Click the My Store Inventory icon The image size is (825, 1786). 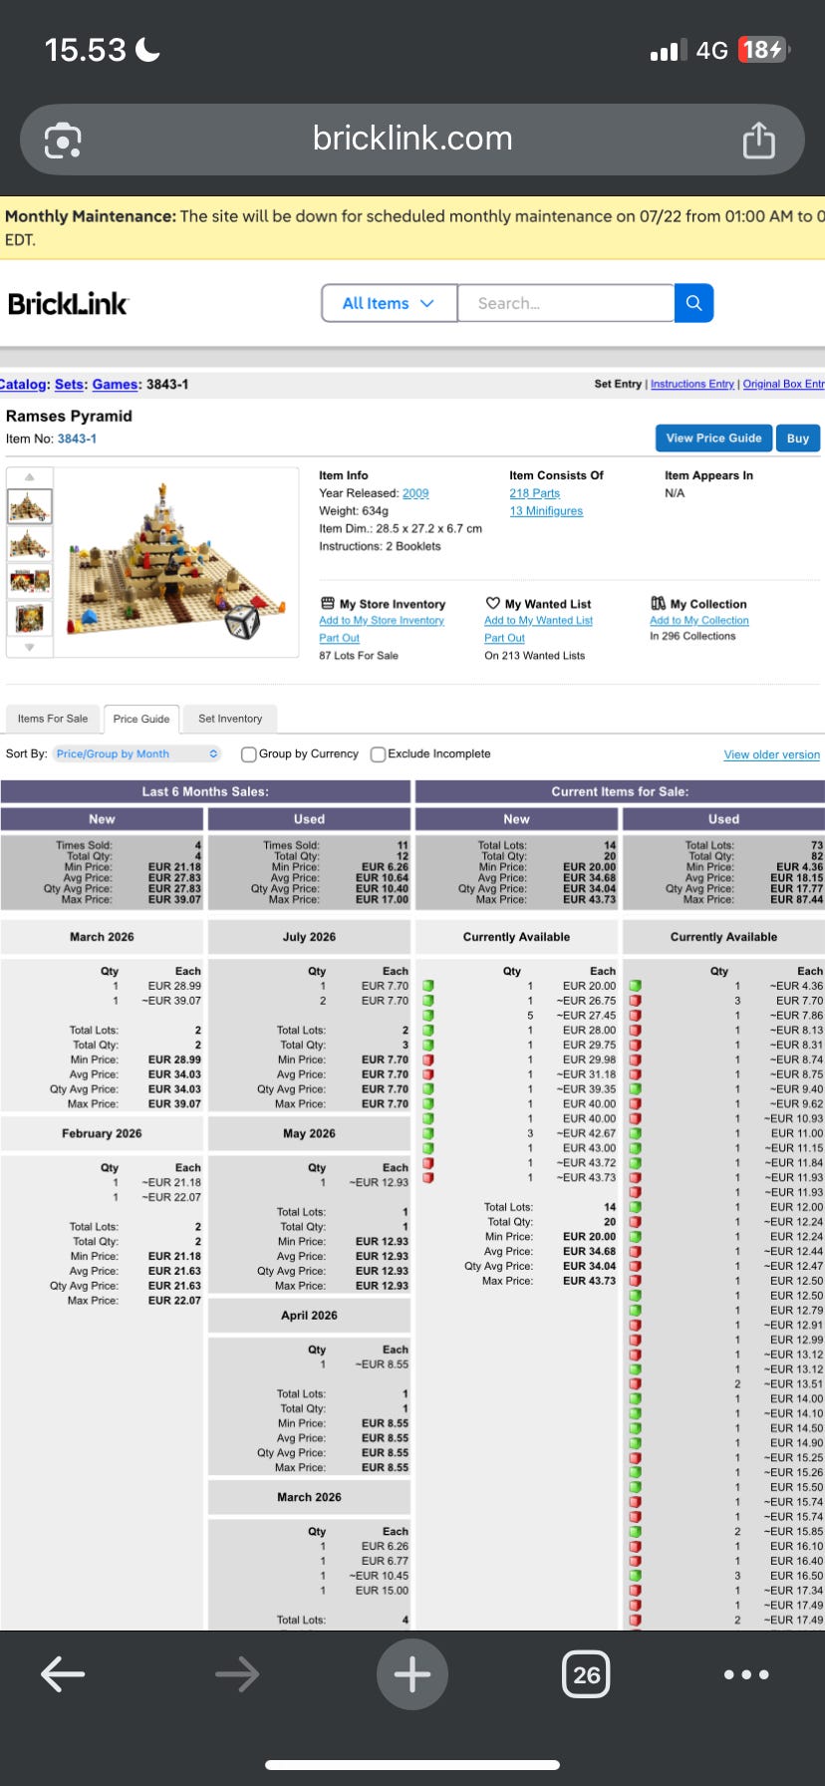click(327, 603)
